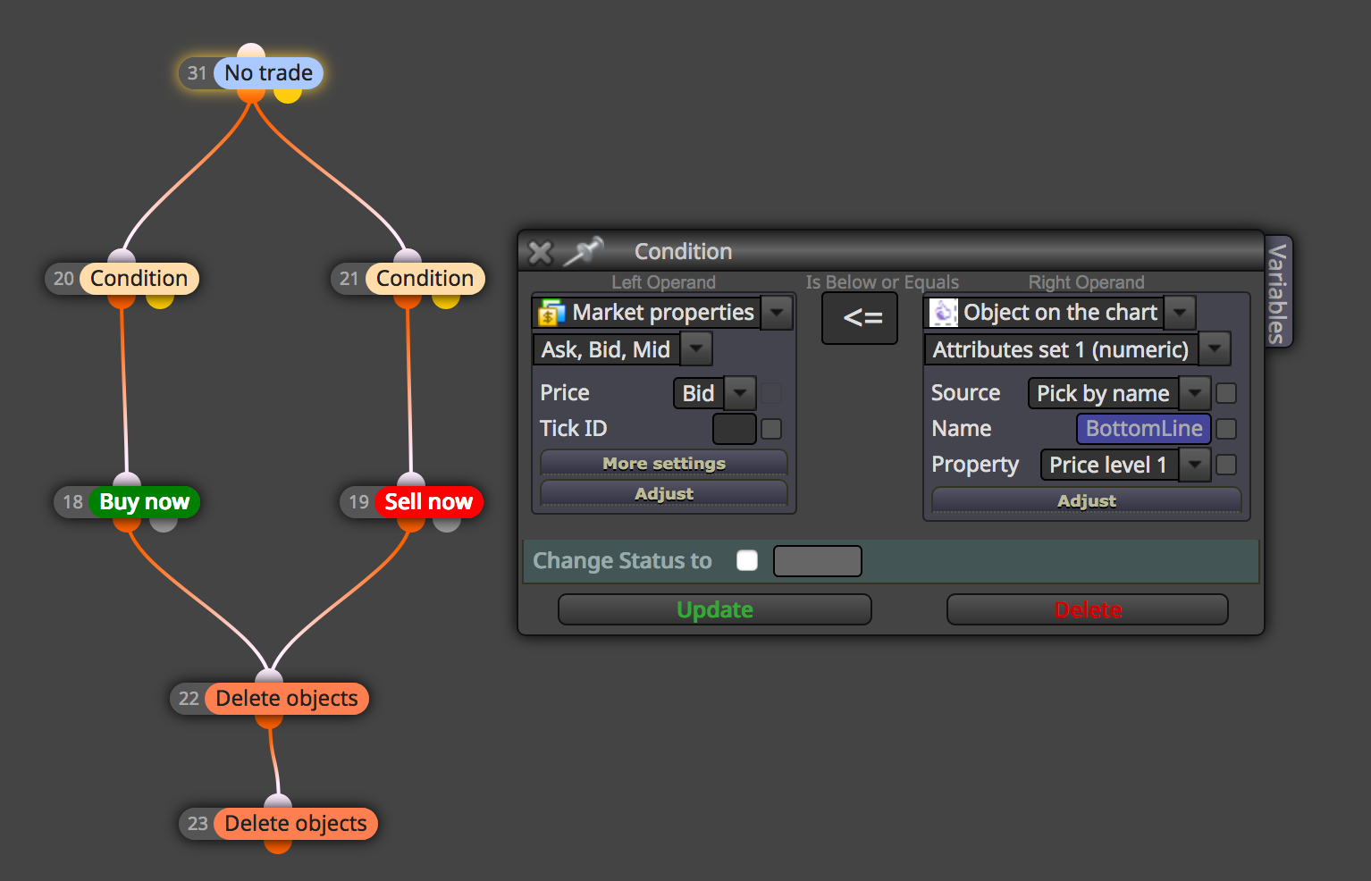Click the top input connector of No trade
Viewport: 1371px width, 881px height.
(x=251, y=51)
